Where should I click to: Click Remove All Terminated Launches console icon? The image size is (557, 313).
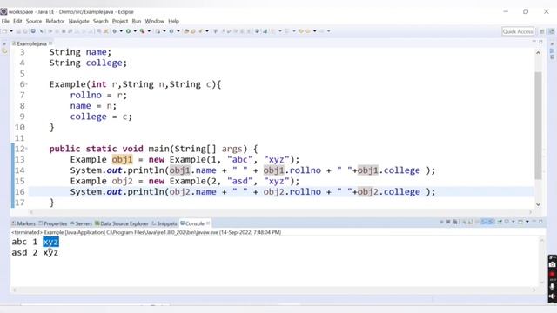[455, 222]
